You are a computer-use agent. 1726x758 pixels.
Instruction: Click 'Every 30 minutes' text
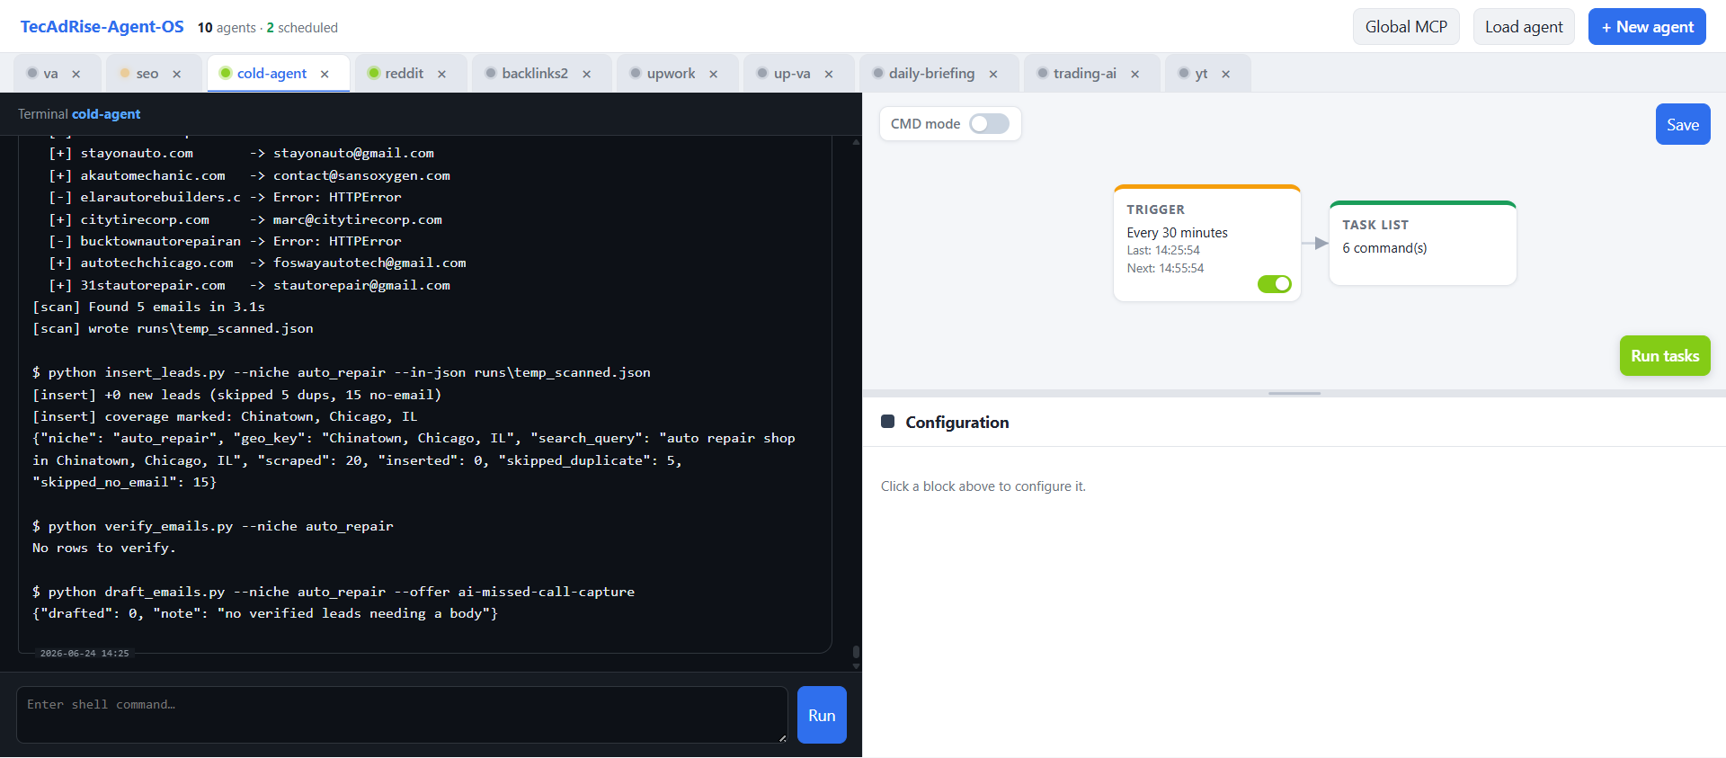[x=1177, y=233]
